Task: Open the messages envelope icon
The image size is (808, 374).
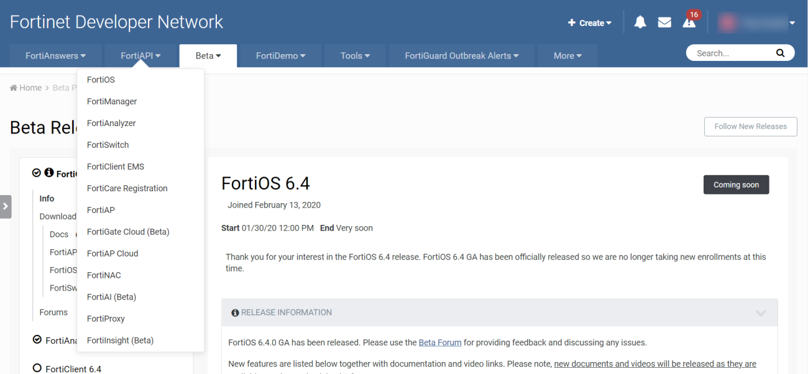Action: point(664,22)
